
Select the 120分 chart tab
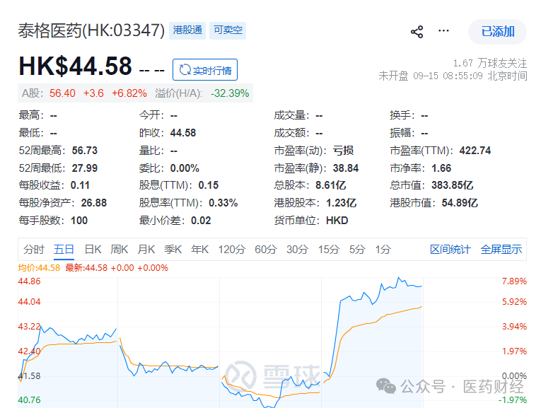pos(231,249)
